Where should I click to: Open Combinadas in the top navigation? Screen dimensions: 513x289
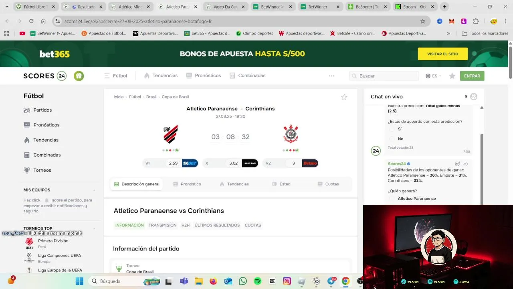click(x=247, y=75)
